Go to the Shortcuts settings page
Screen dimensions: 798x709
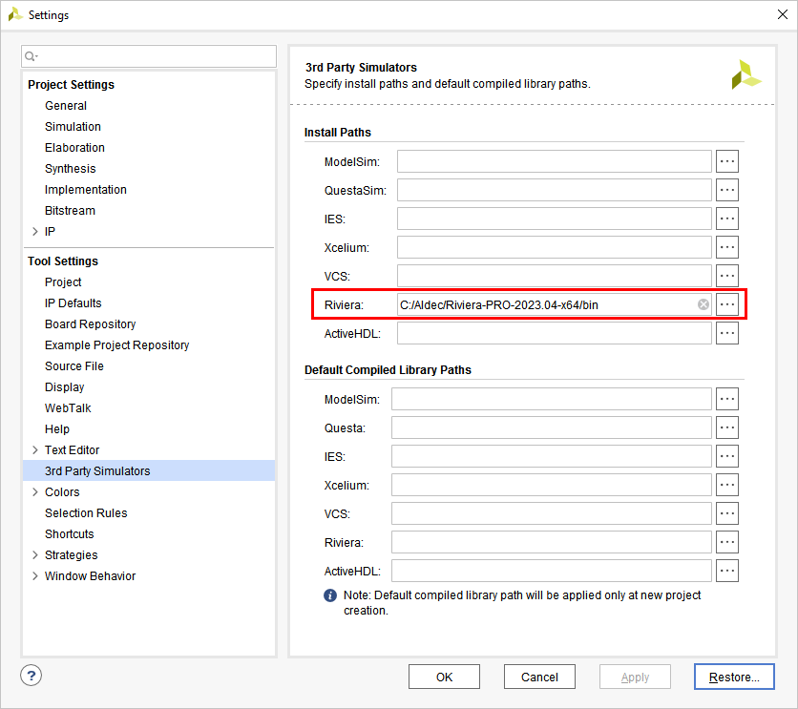69,534
